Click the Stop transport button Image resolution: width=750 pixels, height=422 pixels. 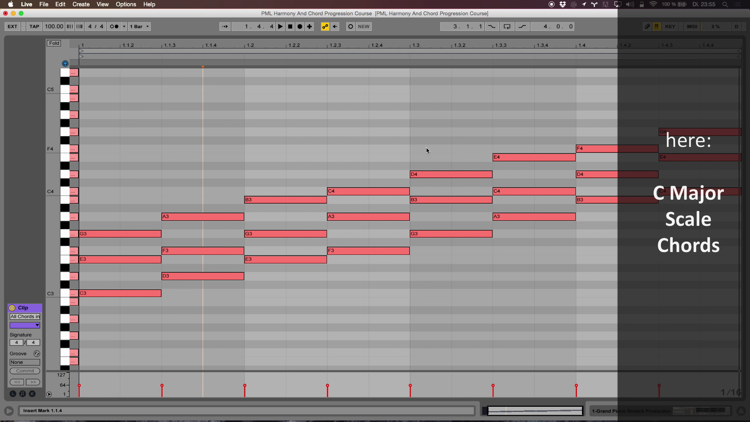pos(290,27)
